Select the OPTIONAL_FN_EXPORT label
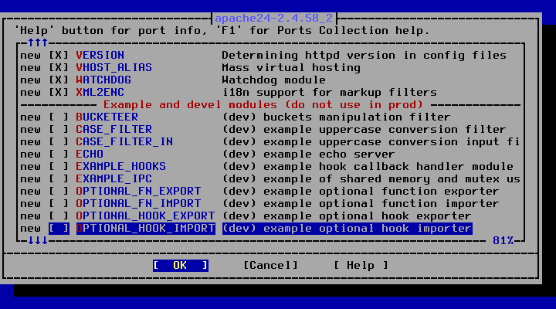This screenshot has height=309, width=556. pos(138,192)
